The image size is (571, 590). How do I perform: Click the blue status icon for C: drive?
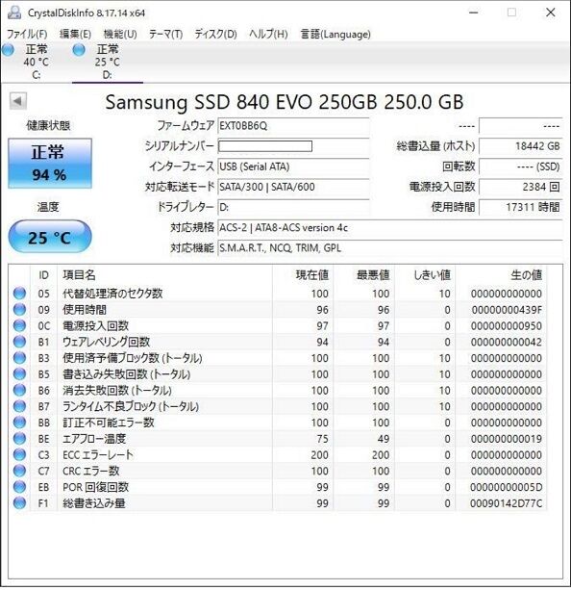click(x=8, y=50)
